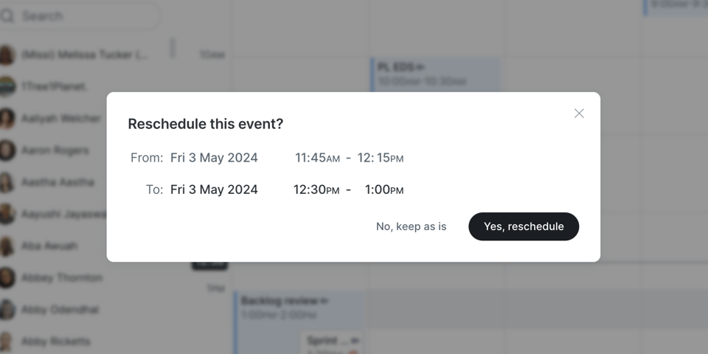Select Melissa Tucker's avatar in the list

pyautogui.click(x=7, y=55)
